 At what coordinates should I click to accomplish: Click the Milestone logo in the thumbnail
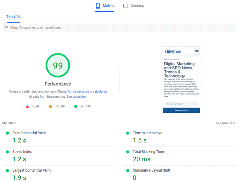(173, 52)
